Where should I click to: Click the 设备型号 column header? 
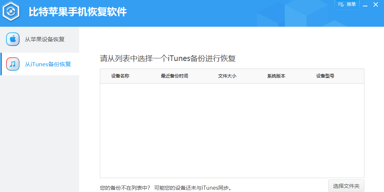click(x=325, y=76)
